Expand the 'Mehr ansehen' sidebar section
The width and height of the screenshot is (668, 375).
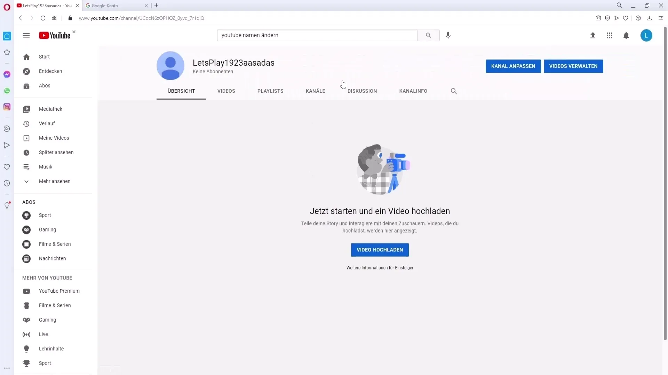(54, 181)
